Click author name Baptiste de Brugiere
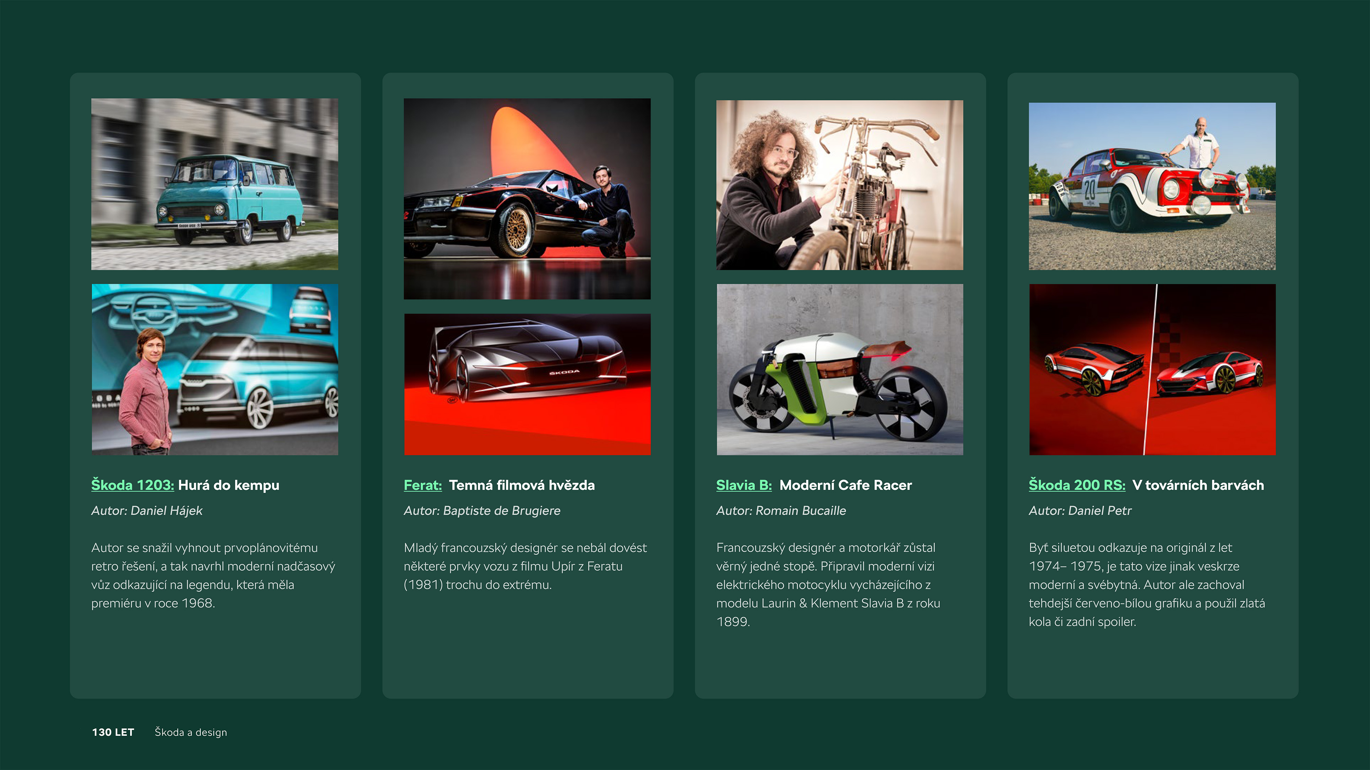 (x=501, y=511)
